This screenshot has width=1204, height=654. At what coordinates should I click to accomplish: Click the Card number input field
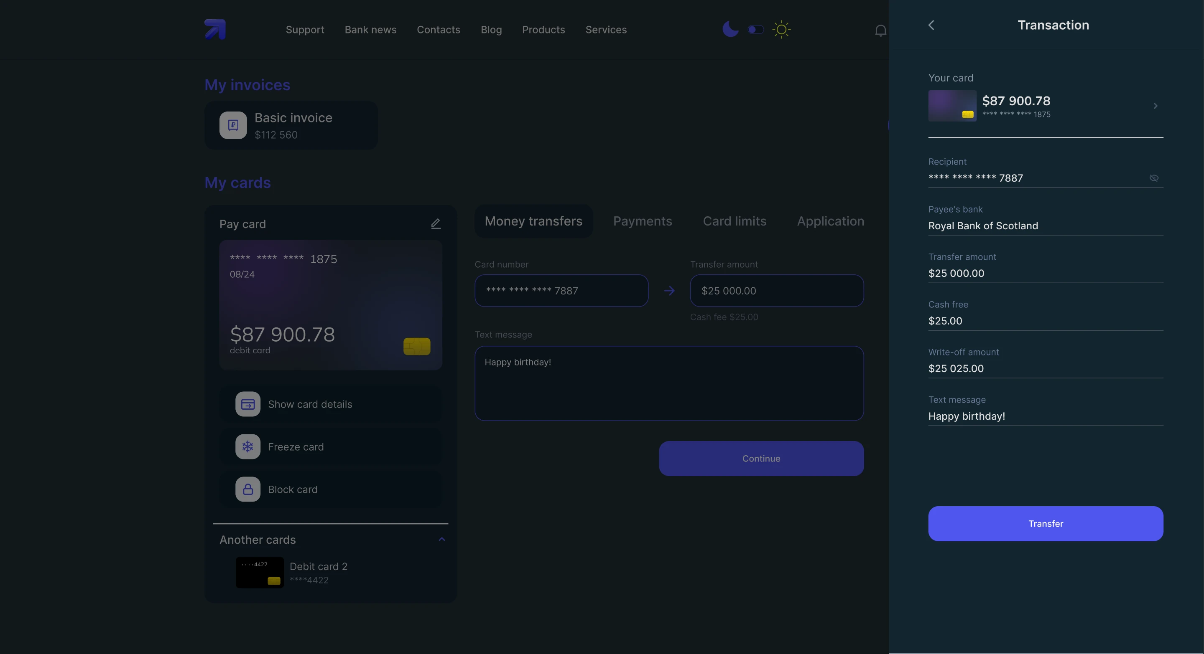pyautogui.click(x=561, y=291)
